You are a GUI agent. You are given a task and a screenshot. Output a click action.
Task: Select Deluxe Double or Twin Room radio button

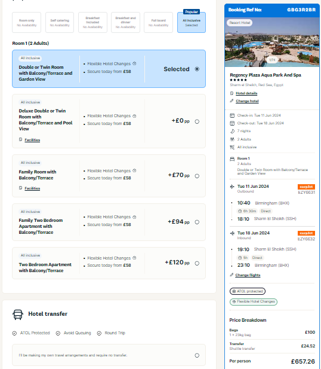pyautogui.click(x=197, y=121)
